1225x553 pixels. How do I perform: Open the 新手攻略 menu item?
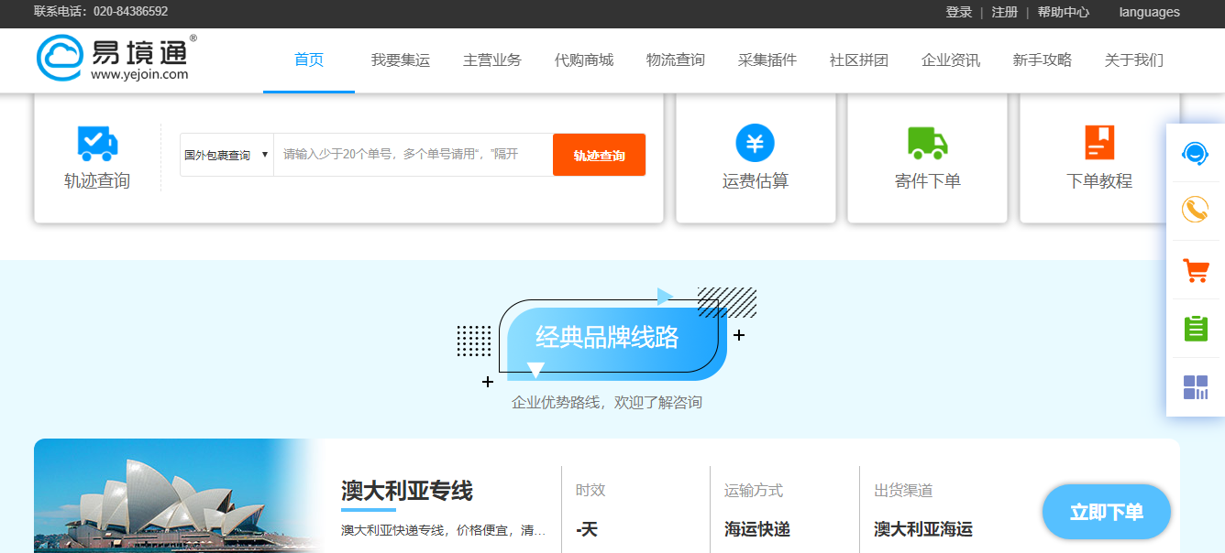coord(1043,60)
